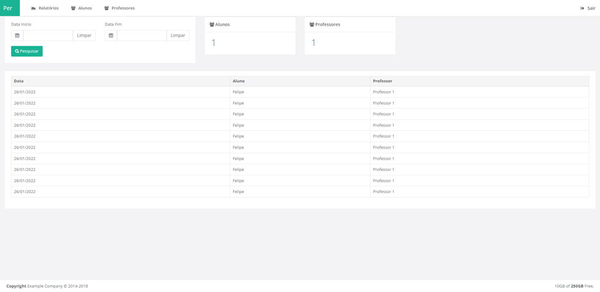
Task: Focus the Data Início date input field
Action: coord(48,35)
